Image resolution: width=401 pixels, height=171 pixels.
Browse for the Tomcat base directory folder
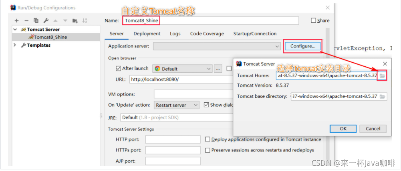coord(382,96)
